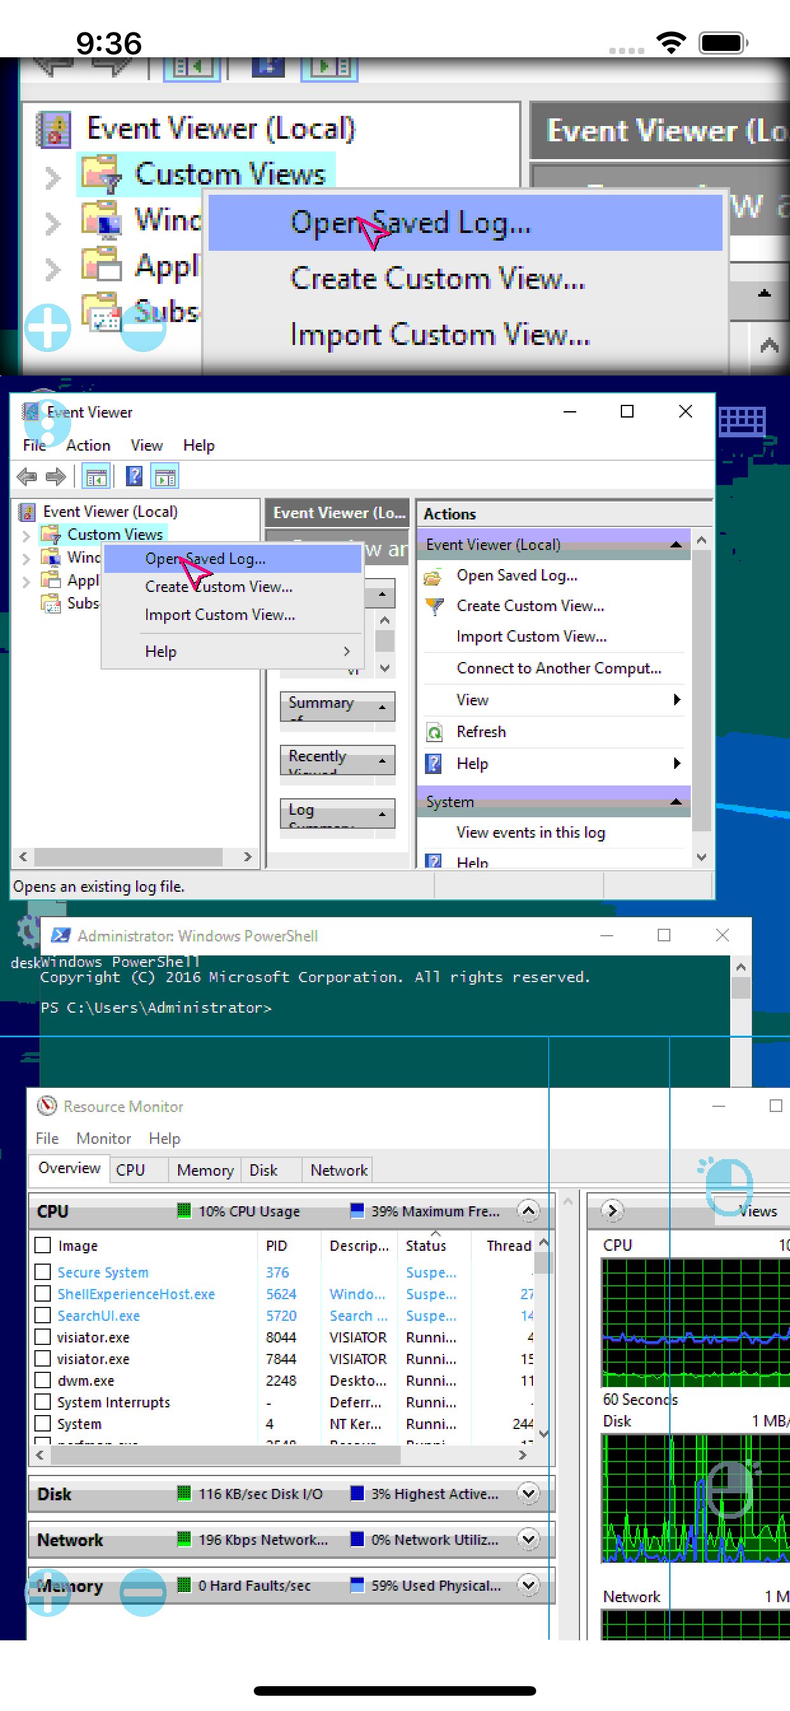Image resolution: width=790 pixels, height=1711 pixels.
Task: Collapse the System actions group
Action: click(676, 801)
